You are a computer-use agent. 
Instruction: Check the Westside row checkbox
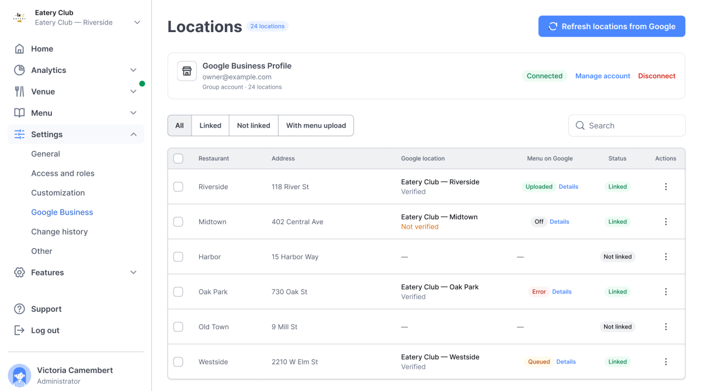(178, 362)
